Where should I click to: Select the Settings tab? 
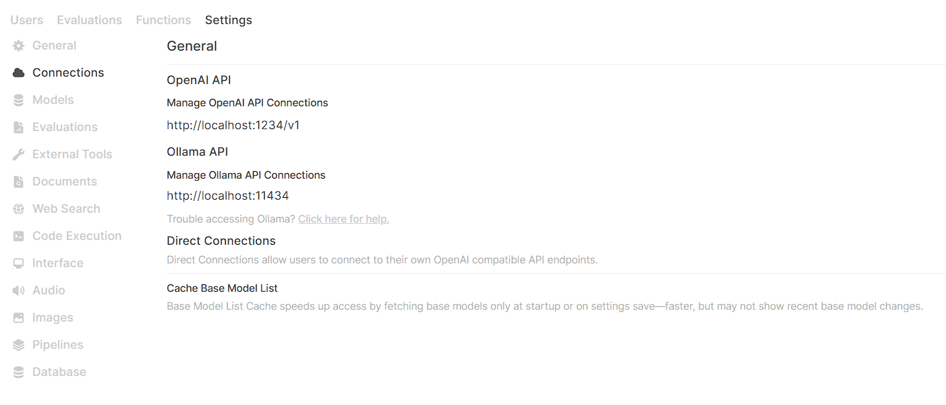coord(229,20)
